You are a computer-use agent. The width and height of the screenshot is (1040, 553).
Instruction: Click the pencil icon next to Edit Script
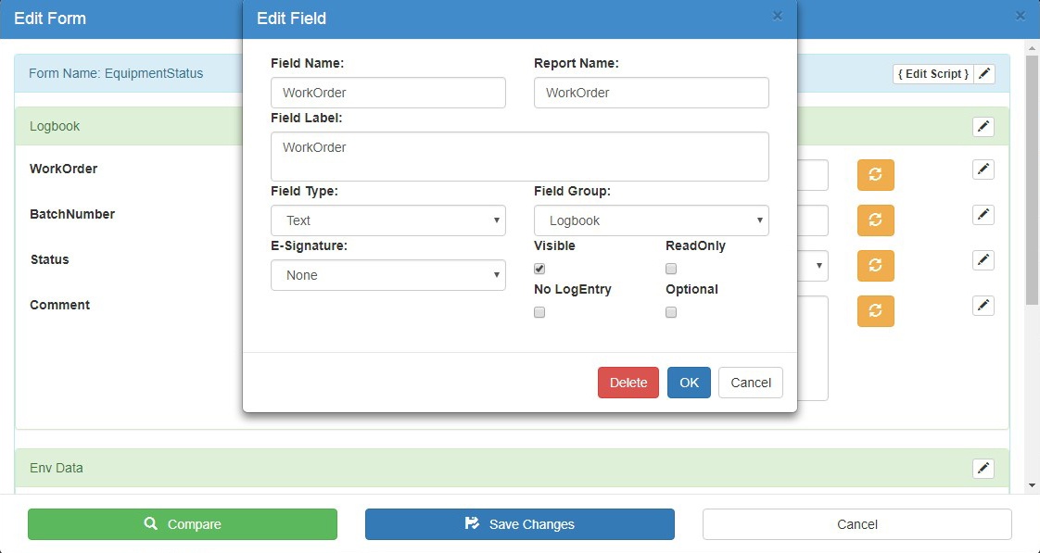pos(984,74)
